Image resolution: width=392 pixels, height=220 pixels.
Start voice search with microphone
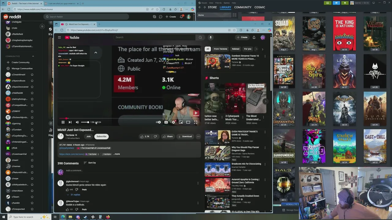pos(210,37)
